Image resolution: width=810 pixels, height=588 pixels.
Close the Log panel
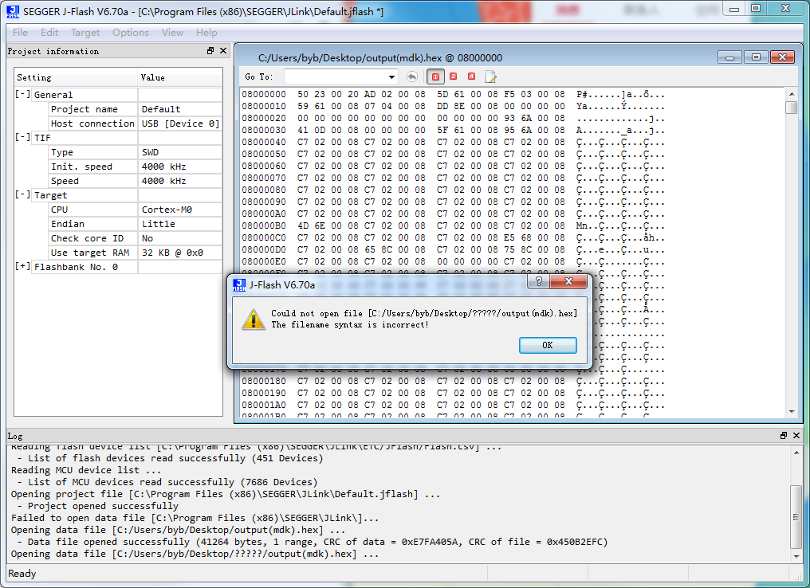coord(796,436)
